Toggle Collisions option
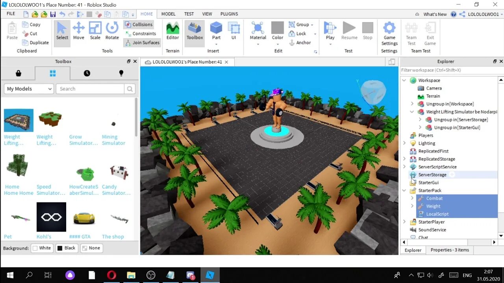 click(x=139, y=24)
